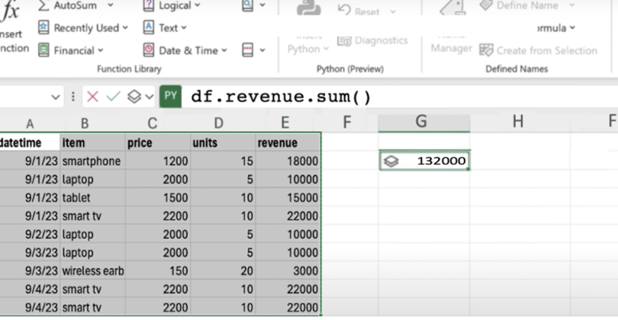Expand the Recently Used dropdown chevron
This screenshot has width=618, height=320.
[x=125, y=28]
